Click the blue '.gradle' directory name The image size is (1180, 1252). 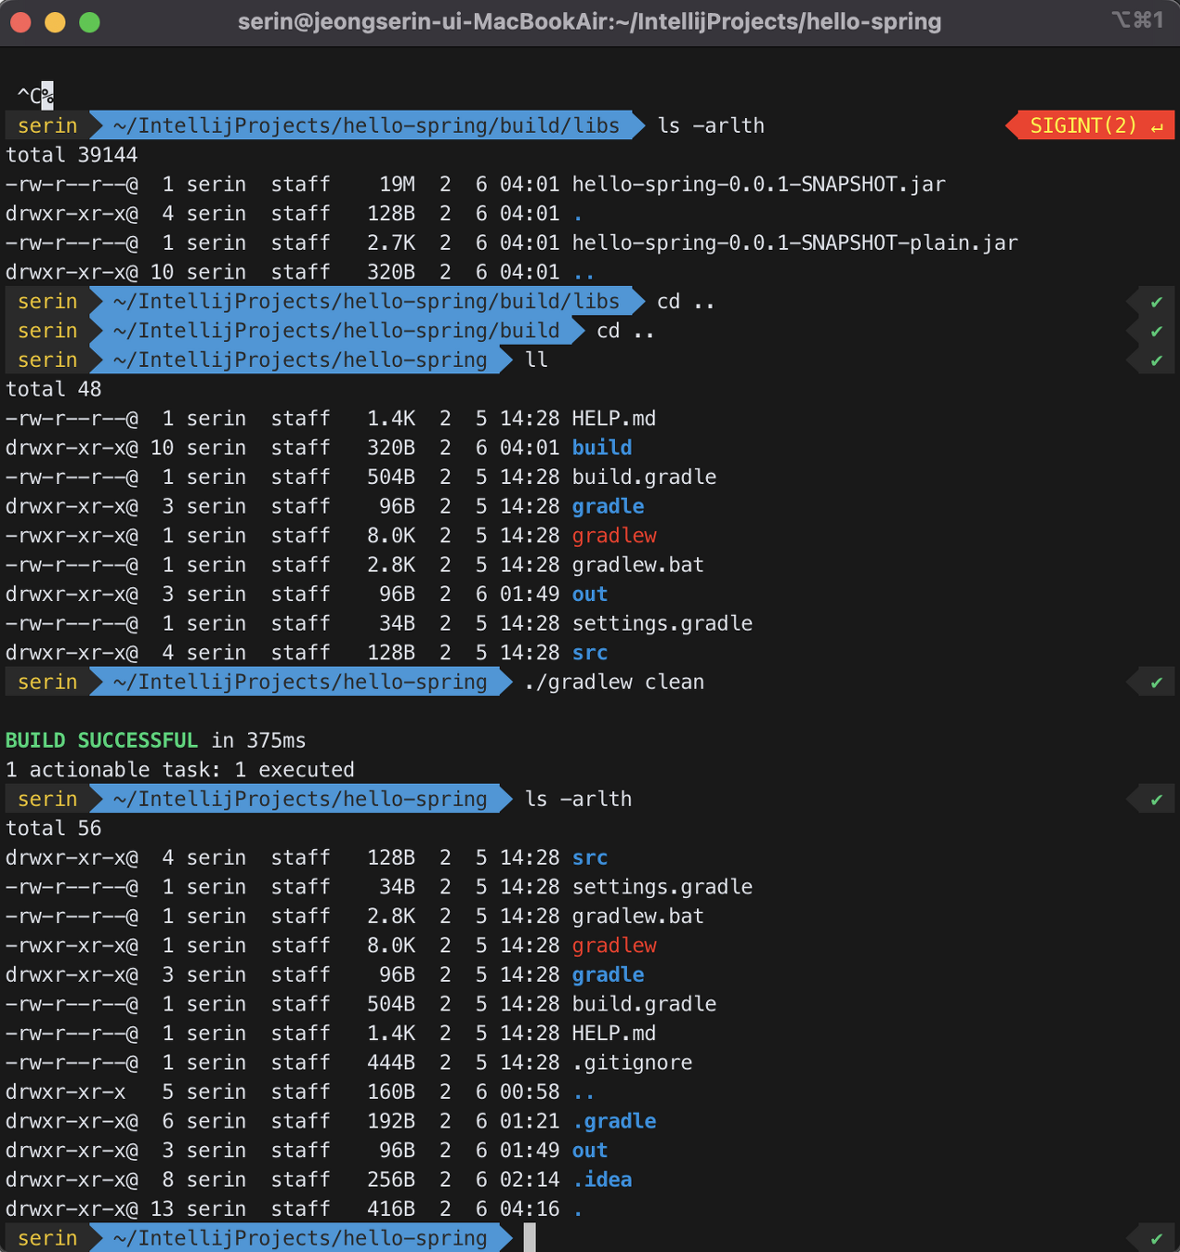coord(614,1121)
